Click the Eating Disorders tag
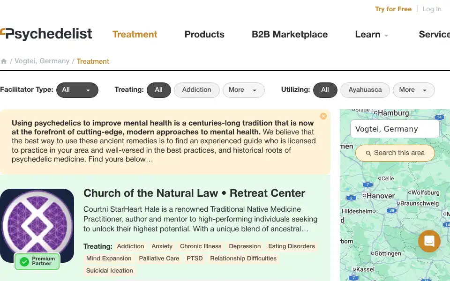Image resolution: width=450 pixels, height=281 pixels. (x=292, y=246)
